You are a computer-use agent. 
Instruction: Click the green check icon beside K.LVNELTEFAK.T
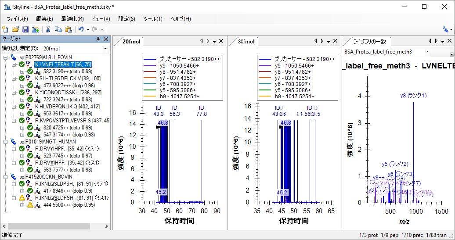22,64
